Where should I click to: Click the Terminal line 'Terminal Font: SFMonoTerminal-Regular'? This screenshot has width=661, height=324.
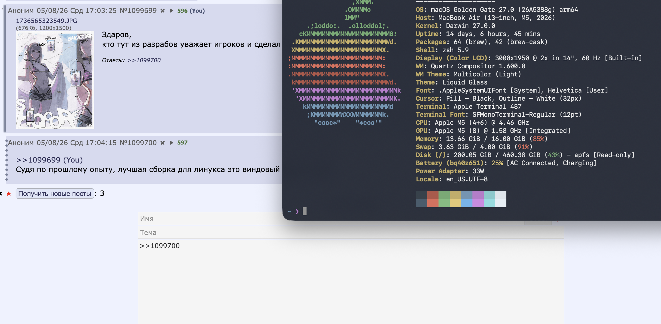tap(499, 115)
